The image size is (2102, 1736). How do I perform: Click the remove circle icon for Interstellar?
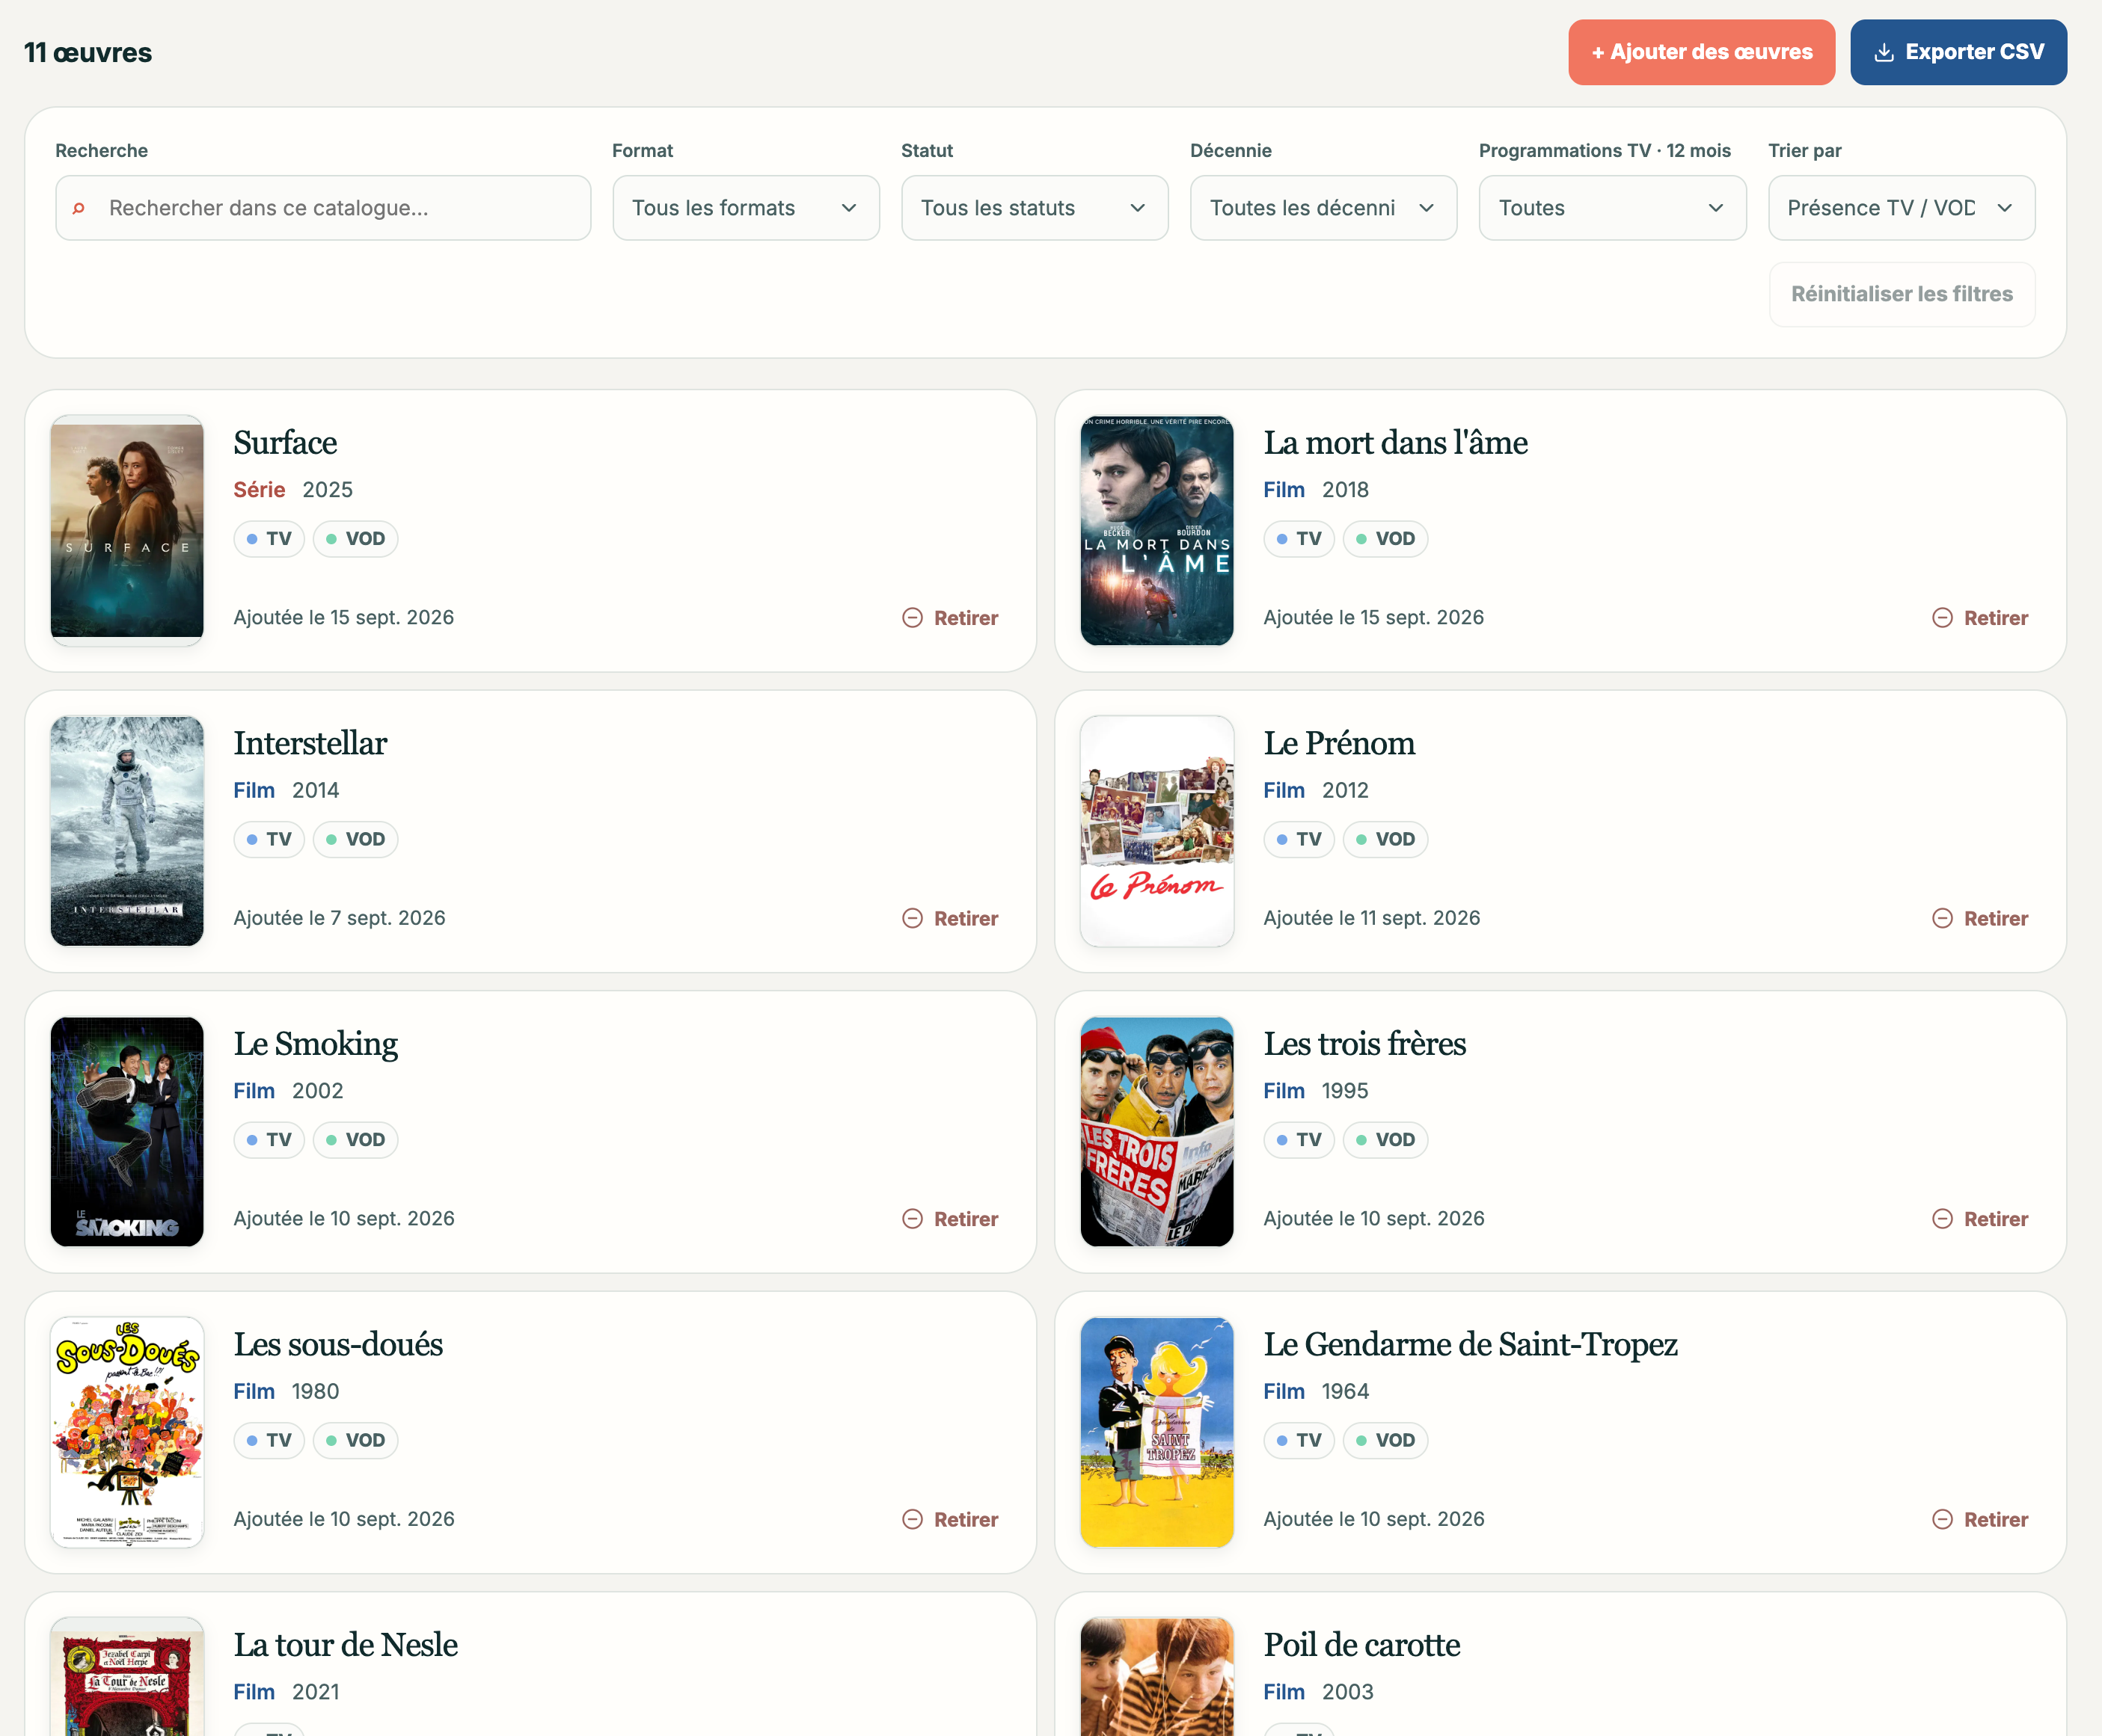point(913,918)
